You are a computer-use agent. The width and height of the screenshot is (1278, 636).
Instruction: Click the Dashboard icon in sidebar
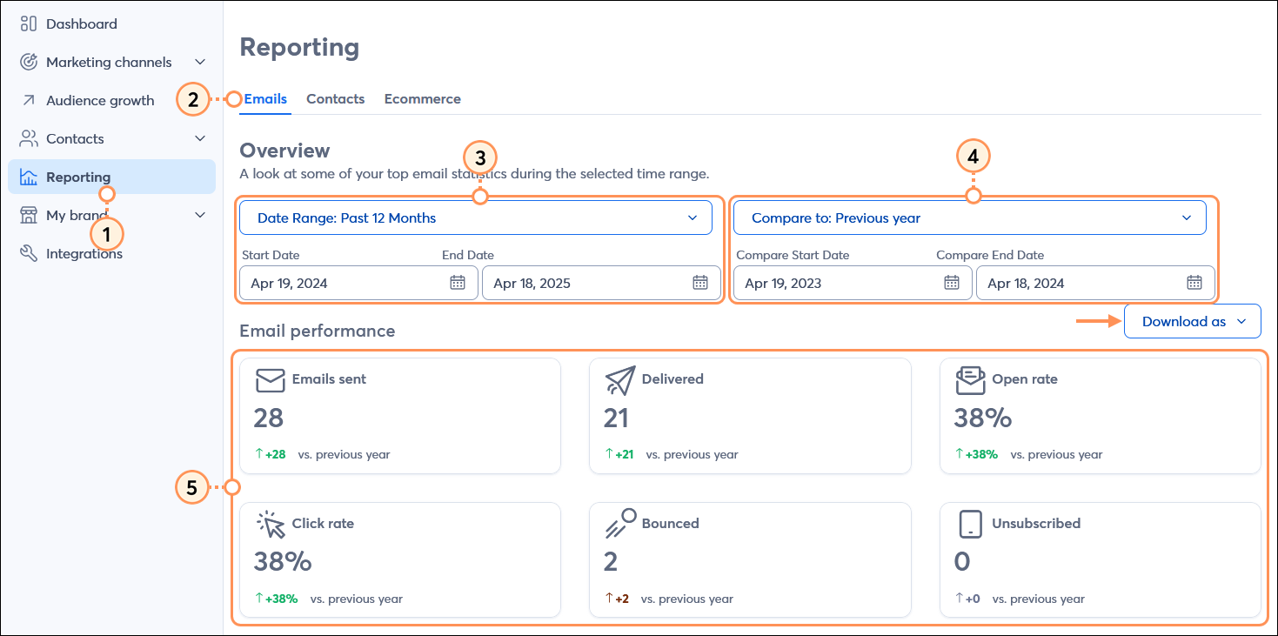coord(29,23)
